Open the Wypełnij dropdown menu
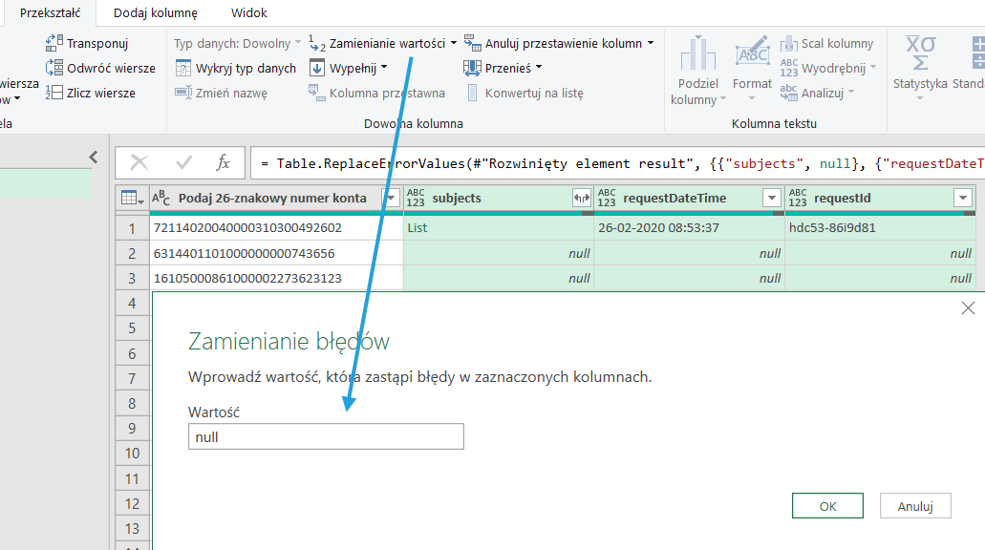This screenshot has width=985, height=550. click(384, 68)
